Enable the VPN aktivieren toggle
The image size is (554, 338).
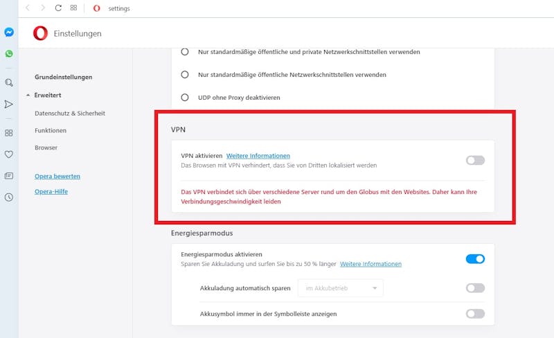click(475, 161)
